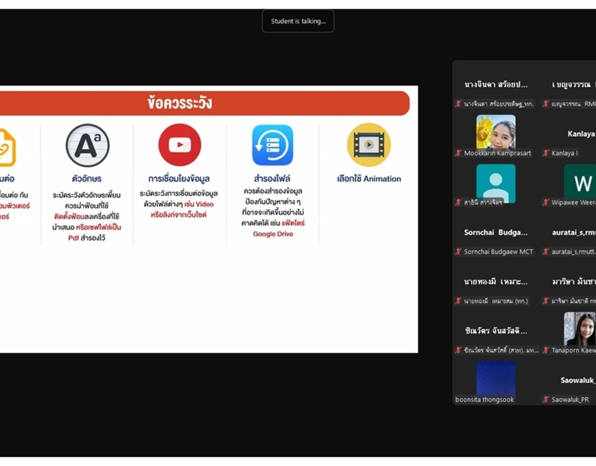This screenshot has width=596, height=466.
Task: Click the yellow film animation icon on slide
Action: click(369, 145)
